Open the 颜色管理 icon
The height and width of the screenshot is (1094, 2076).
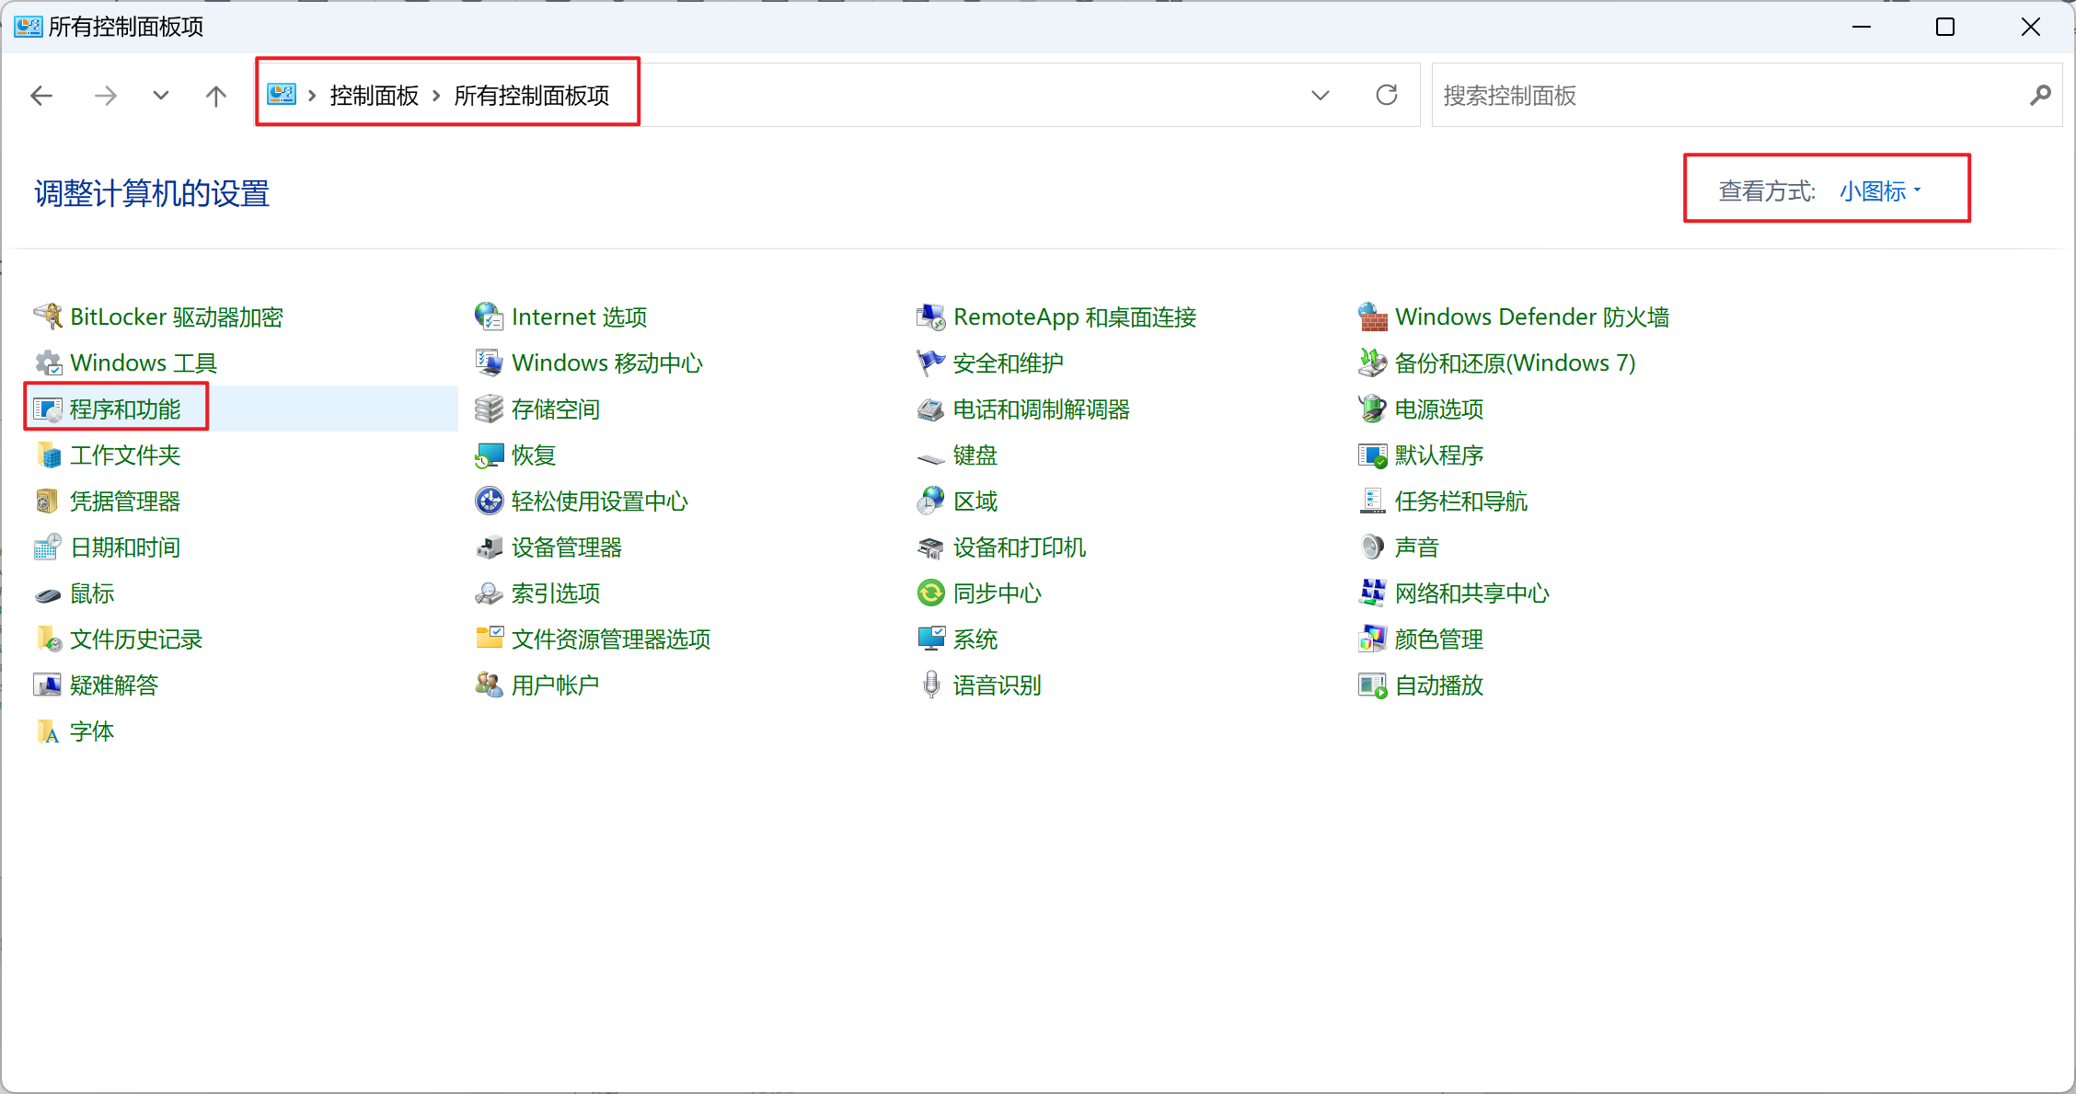pyautogui.click(x=1372, y=639)
